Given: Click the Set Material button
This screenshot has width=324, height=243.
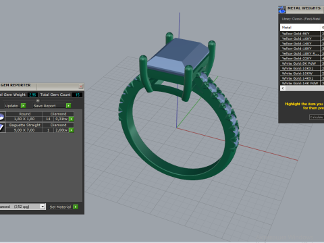Looking at the screenshot, I should [x=60, y=207].
